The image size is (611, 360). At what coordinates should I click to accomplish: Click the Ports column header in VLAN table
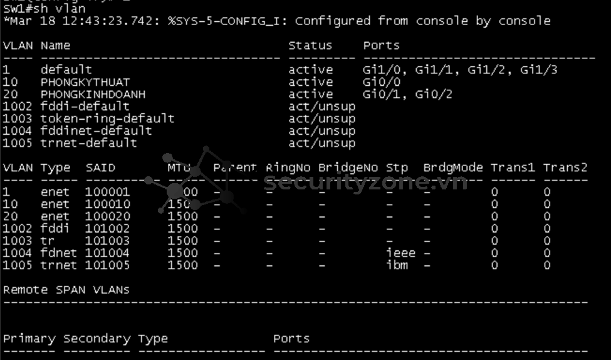[x=382, y=46]
